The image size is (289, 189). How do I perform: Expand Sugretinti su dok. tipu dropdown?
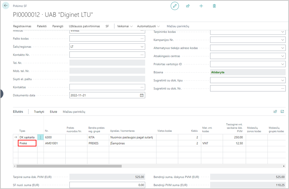[283, 80]
